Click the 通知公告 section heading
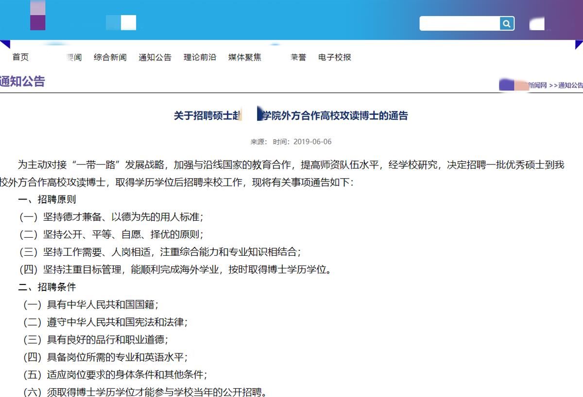Viewport: 583px width, 397px height. pyautogui.click(x=22, y=82)
